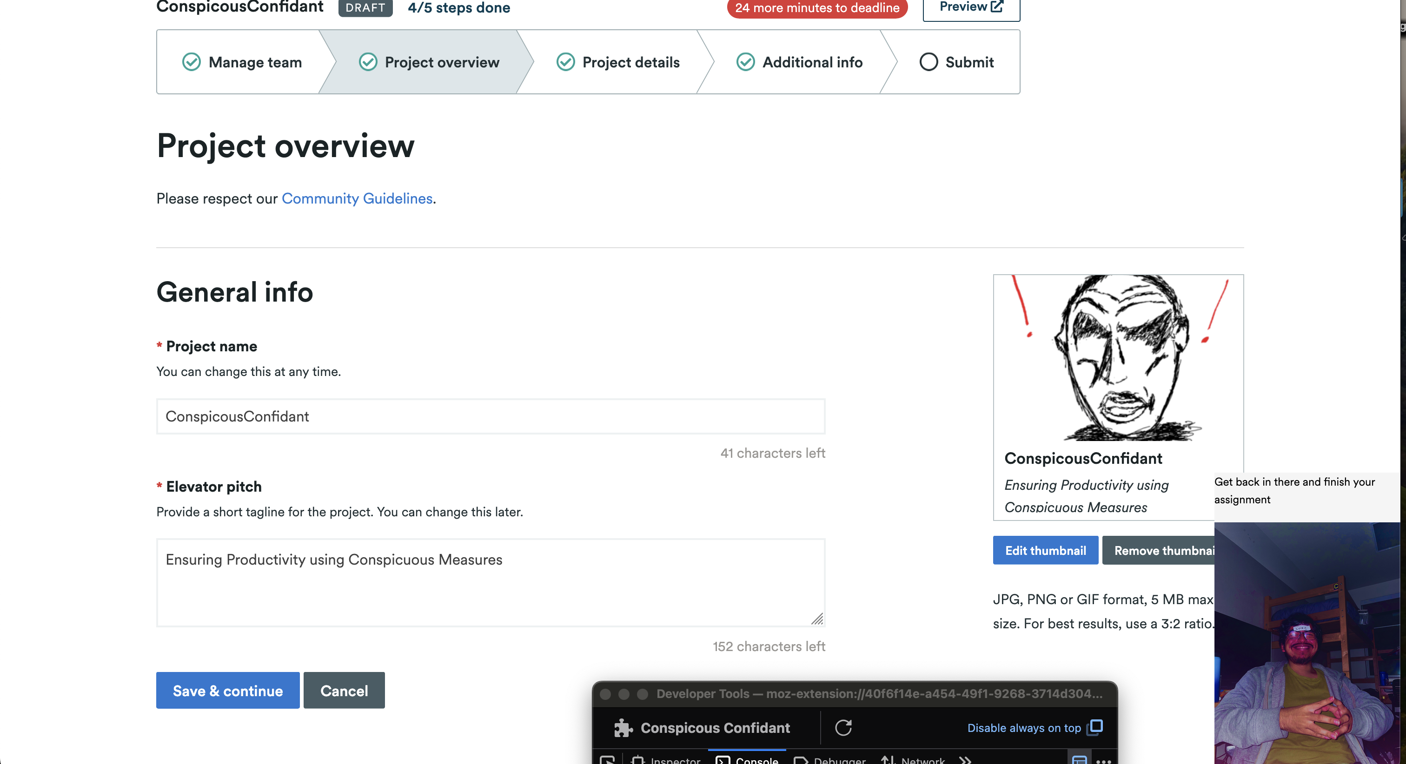Screen dimensions: 1406x764
Task: Click the Edit thumbnail button
Action: [x=1045, y=550]
